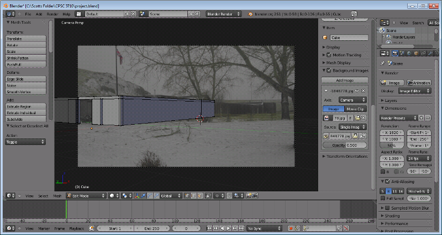Open the Edit Mode dropdown

86,196
